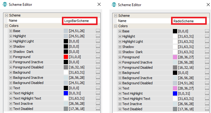Click the blue Text Highlight swatch in LogoBarScheme
The height and width of the screenshot is (113, 211).
click(66, 93)
